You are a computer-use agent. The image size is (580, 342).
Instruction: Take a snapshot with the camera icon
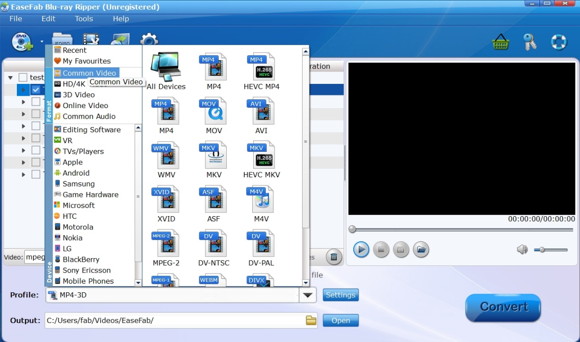pos(401,249)
